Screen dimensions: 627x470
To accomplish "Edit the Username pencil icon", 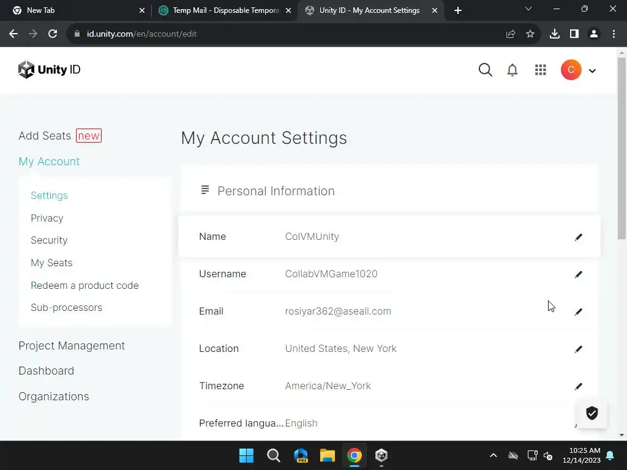I will pyautogui.click(x=578, y=274).
